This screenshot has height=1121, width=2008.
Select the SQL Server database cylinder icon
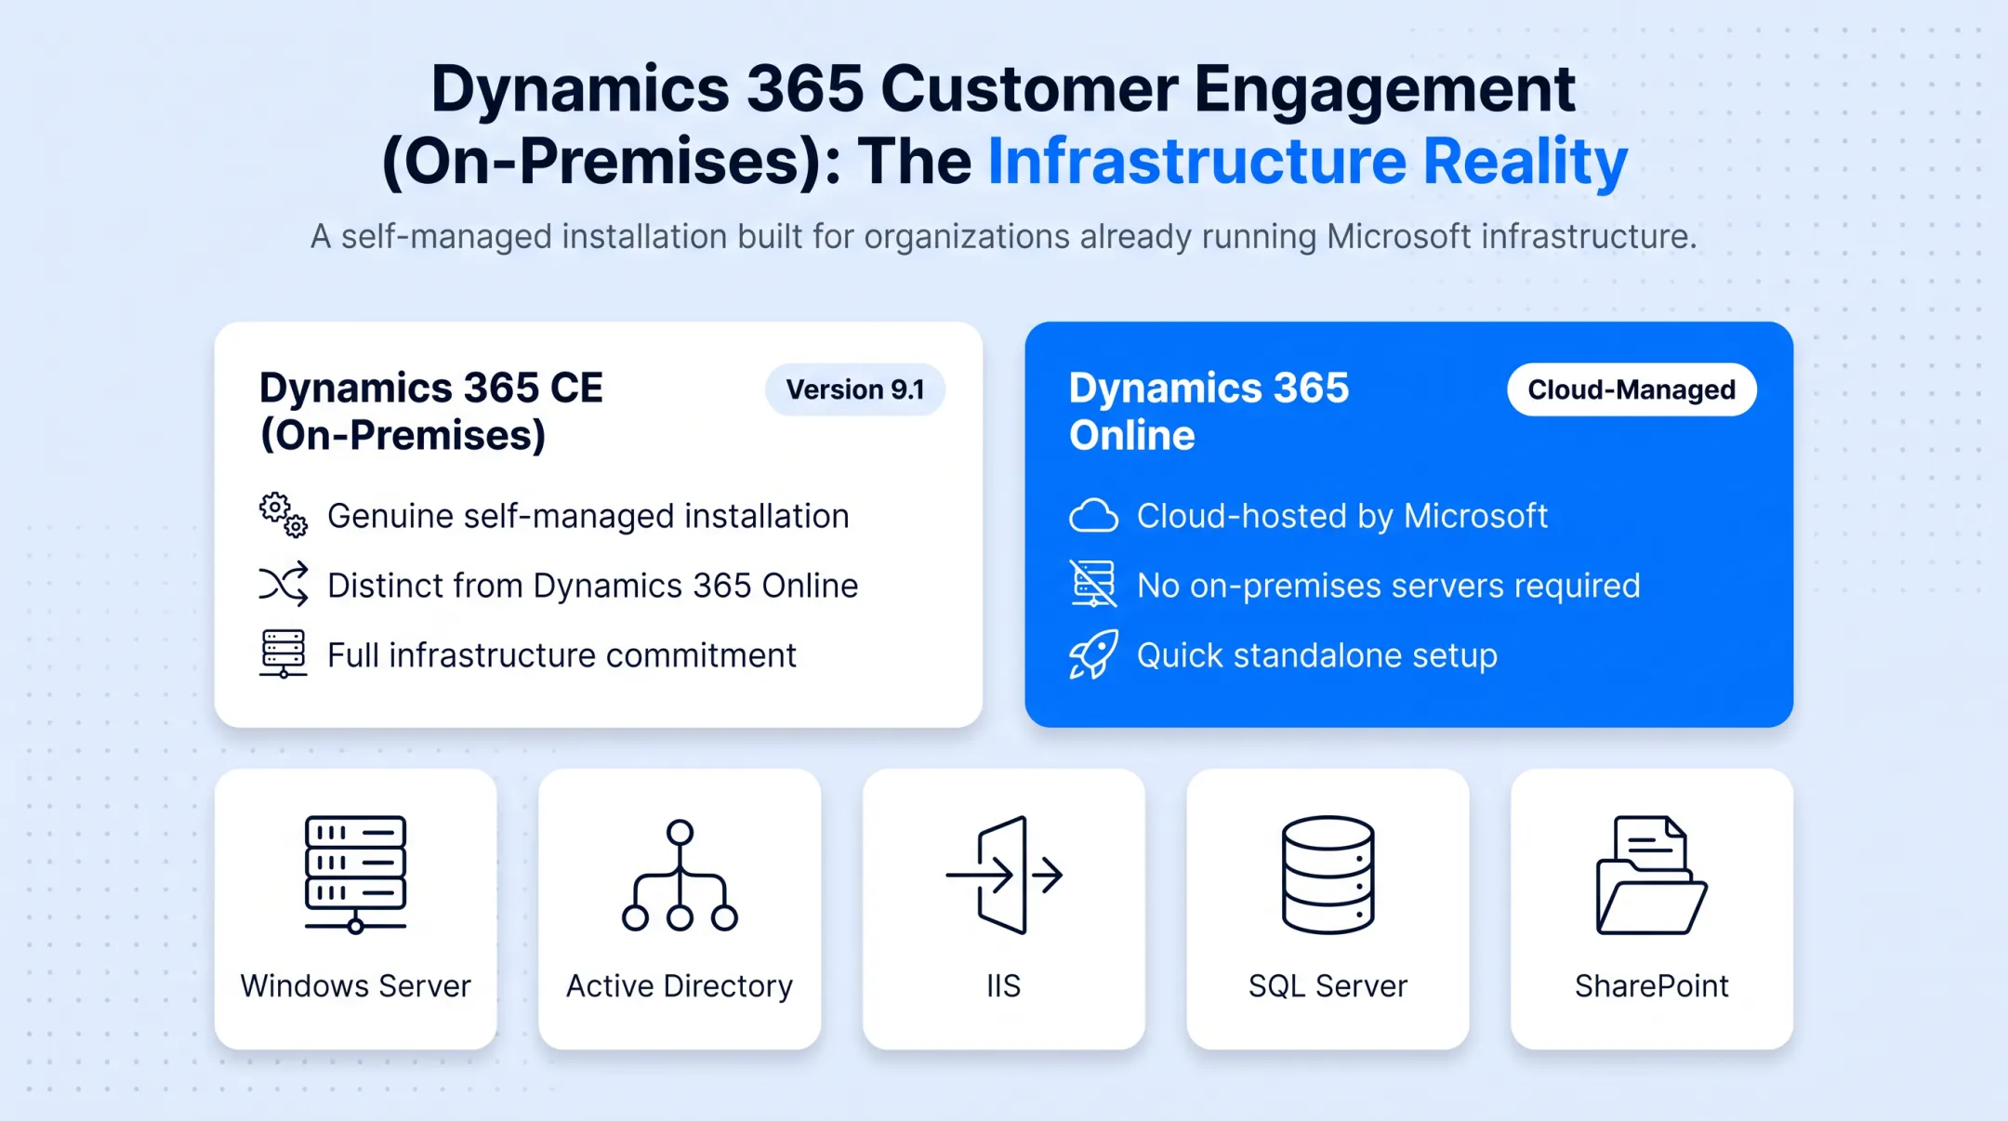(x=1328, y=875)
